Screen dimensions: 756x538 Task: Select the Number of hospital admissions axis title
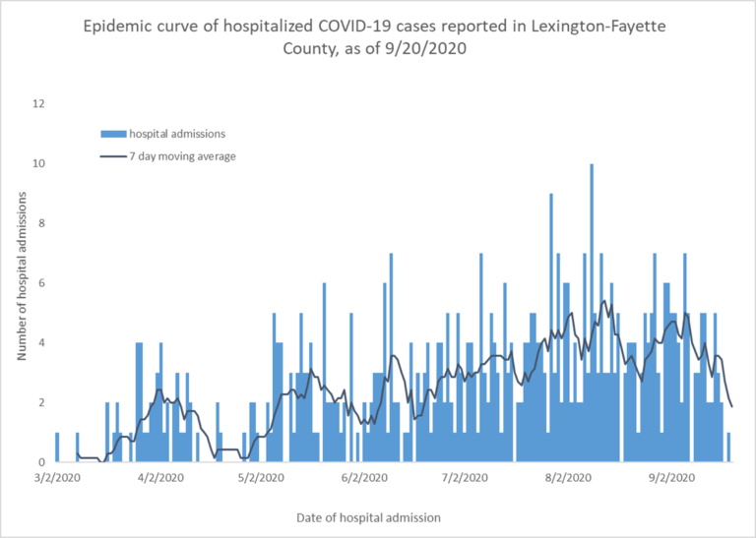[22, 275]
